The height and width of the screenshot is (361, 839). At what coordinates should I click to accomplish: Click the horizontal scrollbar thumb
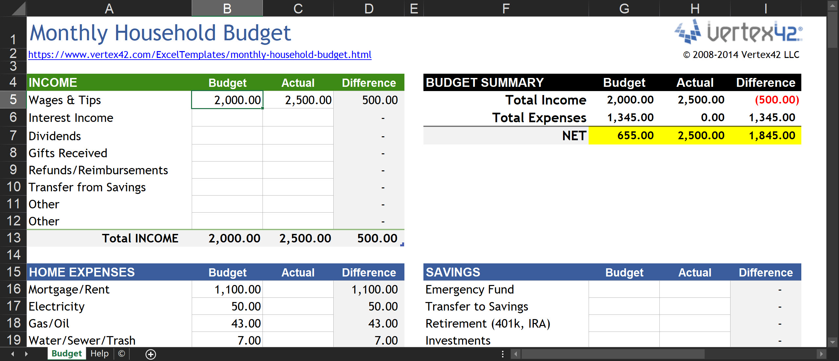click(613, 354)
